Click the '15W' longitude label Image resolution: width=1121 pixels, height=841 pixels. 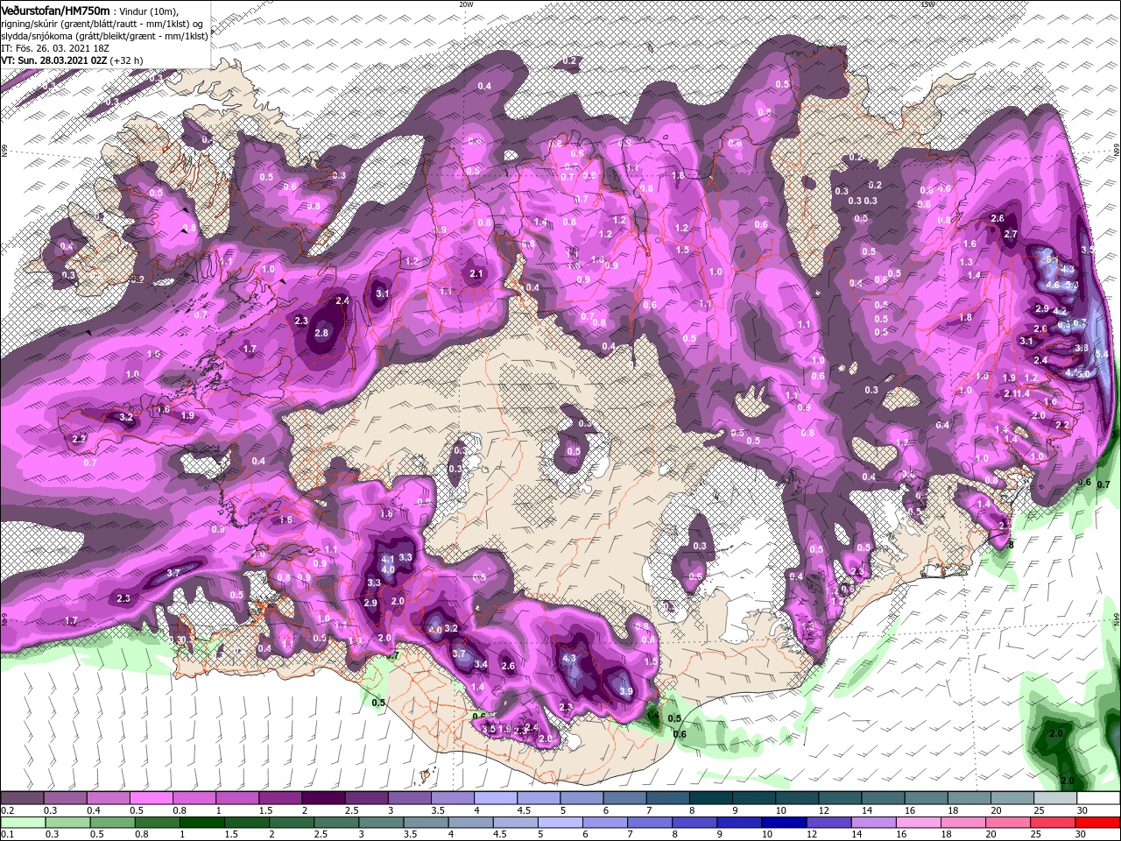927,4
